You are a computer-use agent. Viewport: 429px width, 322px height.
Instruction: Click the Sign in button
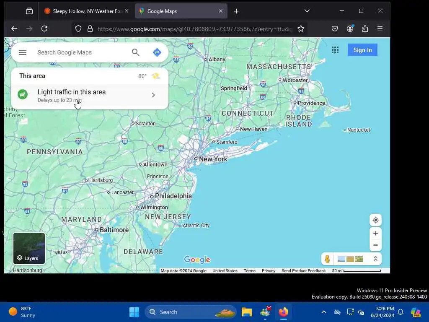tap(362, 50)
